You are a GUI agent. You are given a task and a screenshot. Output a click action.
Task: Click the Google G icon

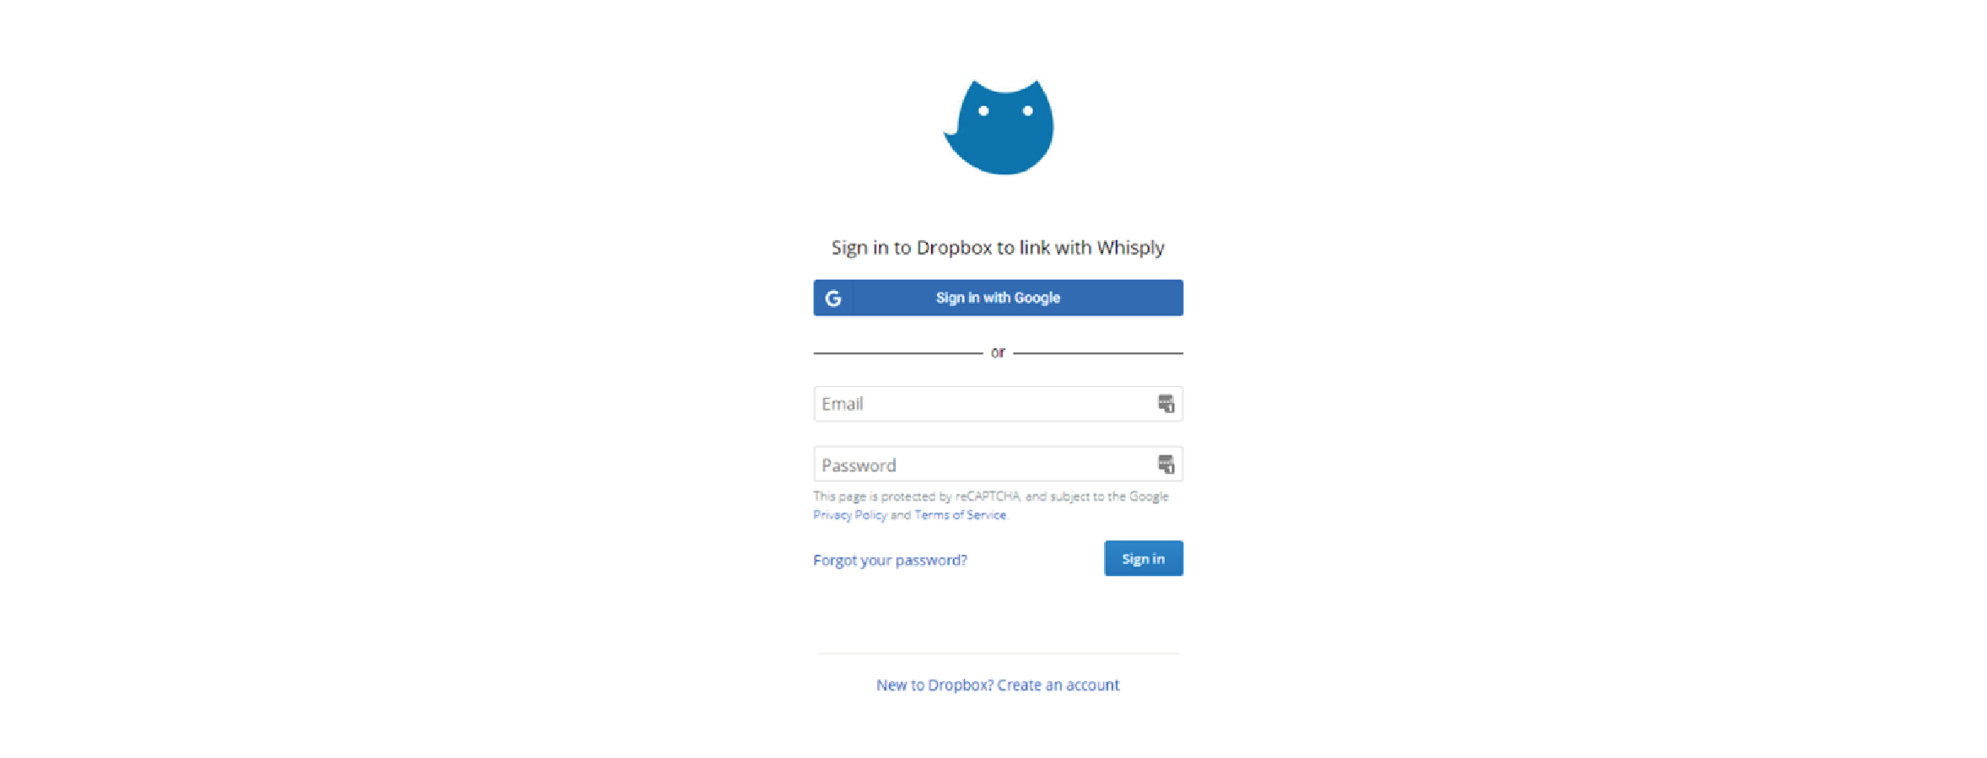click(833, 298)
